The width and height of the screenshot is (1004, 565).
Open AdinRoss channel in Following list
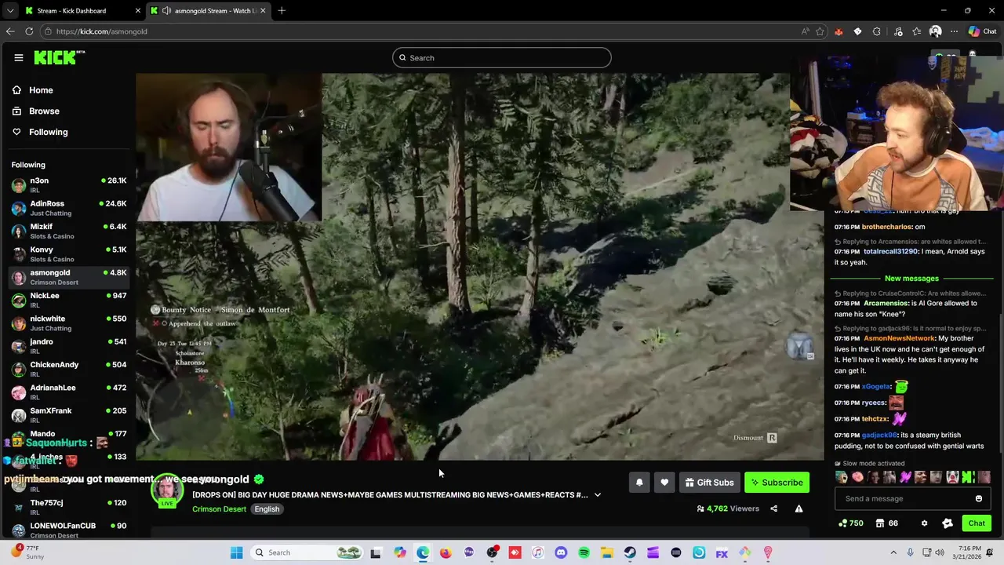point(69,208)
